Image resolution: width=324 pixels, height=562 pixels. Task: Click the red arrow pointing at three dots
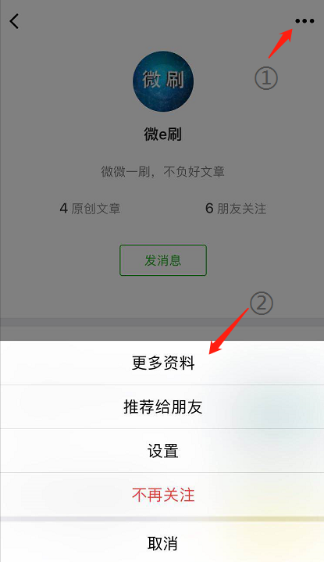click(x=281, y=43)
